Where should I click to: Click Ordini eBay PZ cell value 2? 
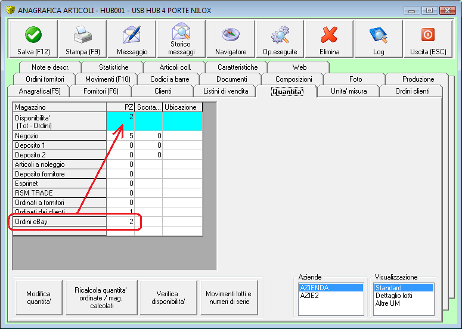(x=120, y=222)
